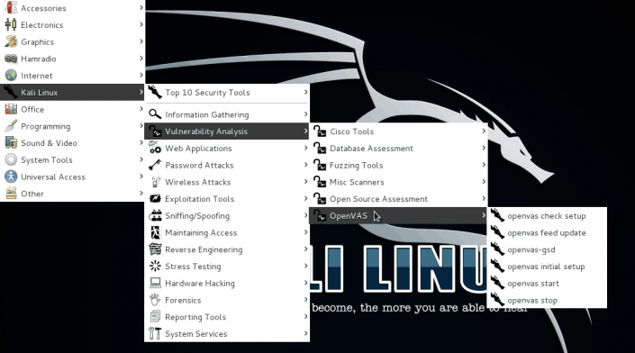Click the openvas check setup icon
The width and height of the screenshot is (635, 353).
(497, 216)
